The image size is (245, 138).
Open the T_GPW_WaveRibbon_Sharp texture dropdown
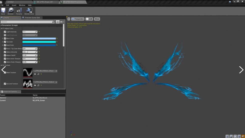pyautogui.click(x=45, y=71)
